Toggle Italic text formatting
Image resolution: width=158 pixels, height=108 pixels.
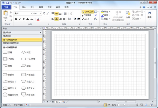point(20,19)
